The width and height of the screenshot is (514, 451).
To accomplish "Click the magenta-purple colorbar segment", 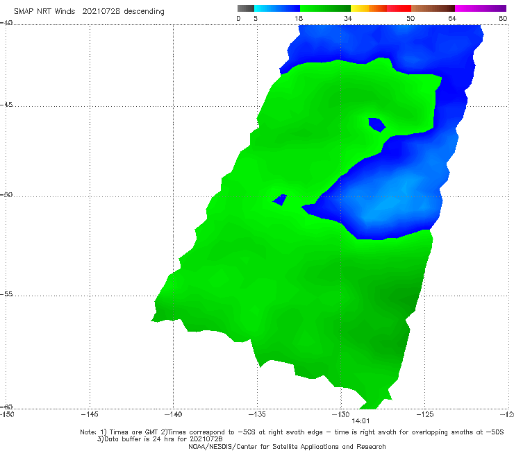I will [481, 8].
